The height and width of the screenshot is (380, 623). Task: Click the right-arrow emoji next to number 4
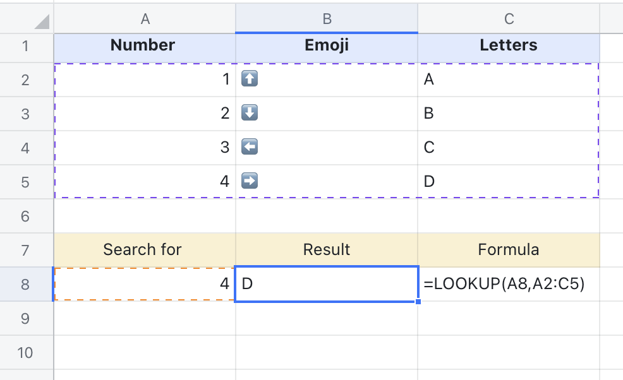click(x=250, y=181)
